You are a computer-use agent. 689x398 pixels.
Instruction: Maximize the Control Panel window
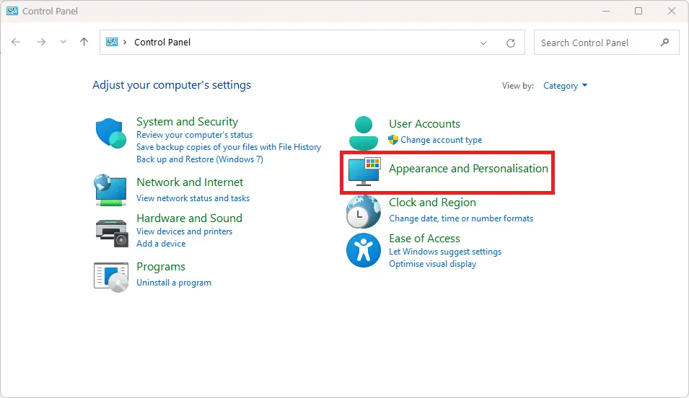638,11
